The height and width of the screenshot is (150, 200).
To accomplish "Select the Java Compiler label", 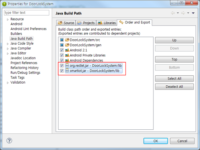I will click(21, 49).
